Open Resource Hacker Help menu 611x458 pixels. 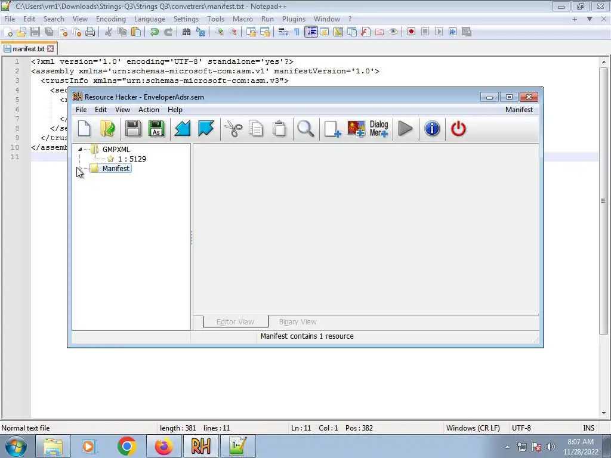pyautogui.click(x=175, y=110)
